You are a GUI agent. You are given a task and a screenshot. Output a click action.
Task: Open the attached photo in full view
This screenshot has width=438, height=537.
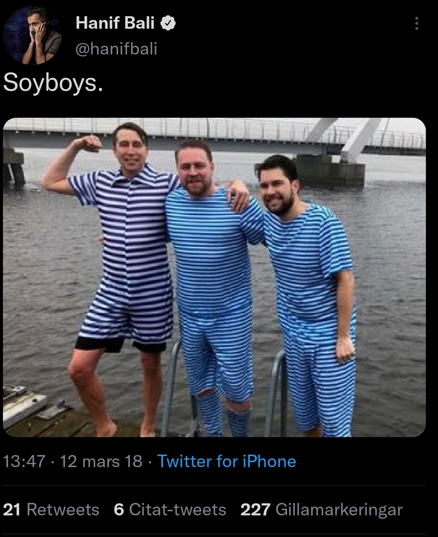click(214, 277)
